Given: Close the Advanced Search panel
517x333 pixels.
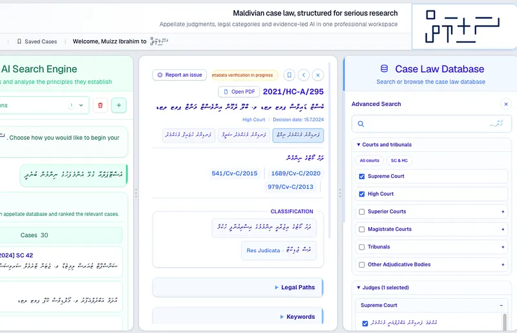Looking at the screenshot, I should 506,104.
